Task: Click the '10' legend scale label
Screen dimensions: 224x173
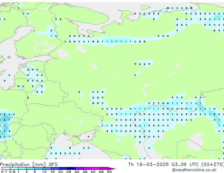Action: click(x=44, y=172)
